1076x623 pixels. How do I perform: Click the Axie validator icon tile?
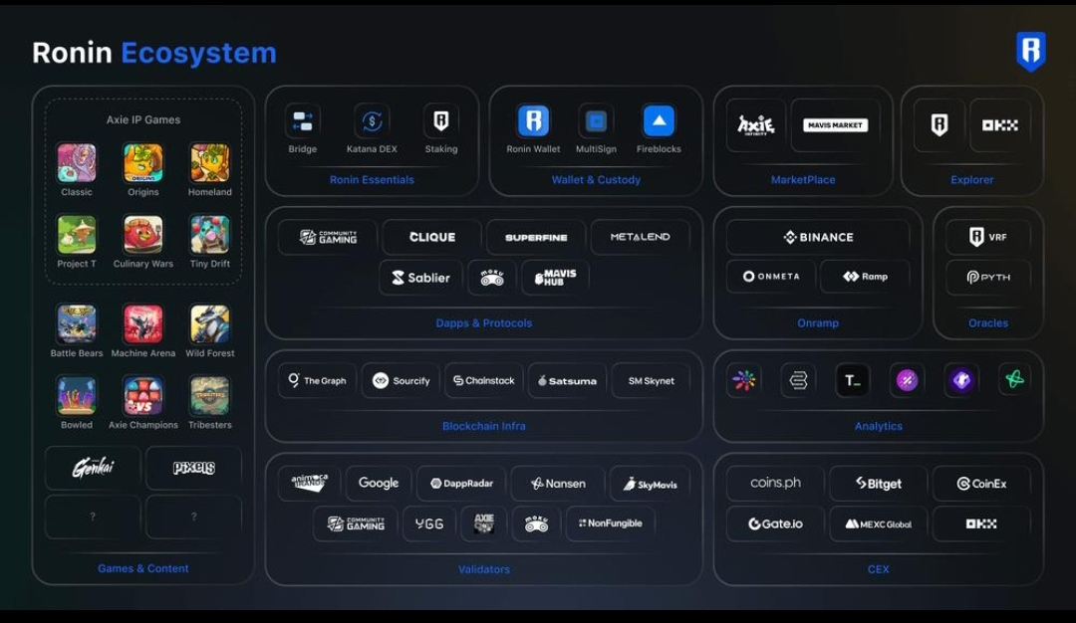[484, 523]
